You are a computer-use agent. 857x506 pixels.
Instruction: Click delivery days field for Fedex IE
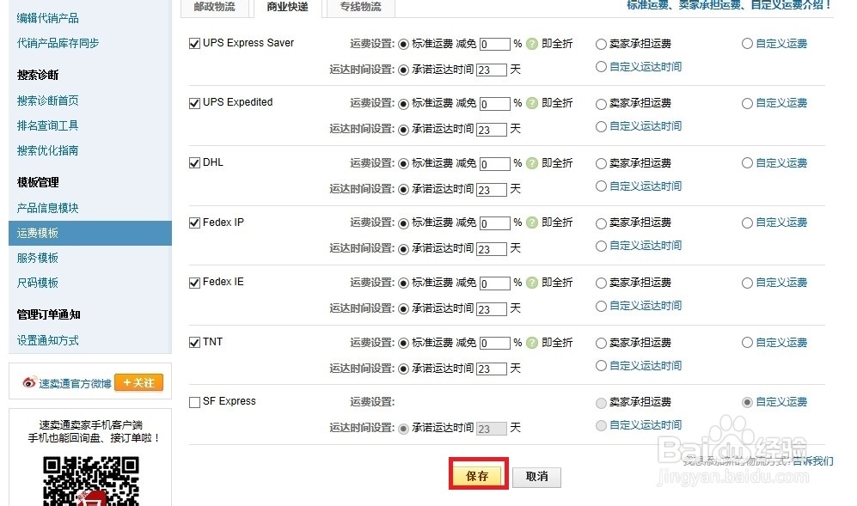[492, 309]
